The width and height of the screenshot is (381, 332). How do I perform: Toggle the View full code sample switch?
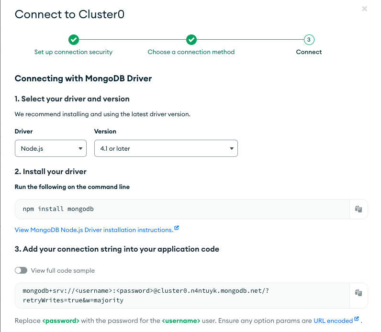click(21, 270)
